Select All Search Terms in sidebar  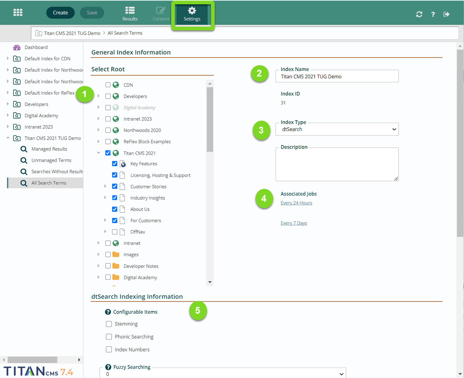pos(45,183)
